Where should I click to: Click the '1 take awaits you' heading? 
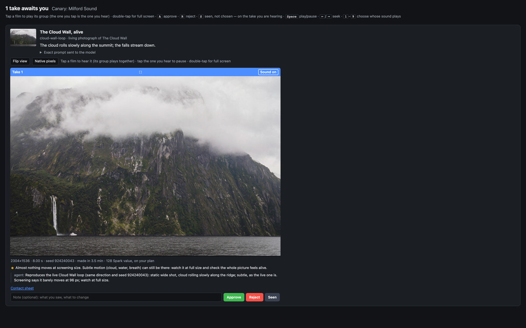pyautogui.click(x=27, y=8)
